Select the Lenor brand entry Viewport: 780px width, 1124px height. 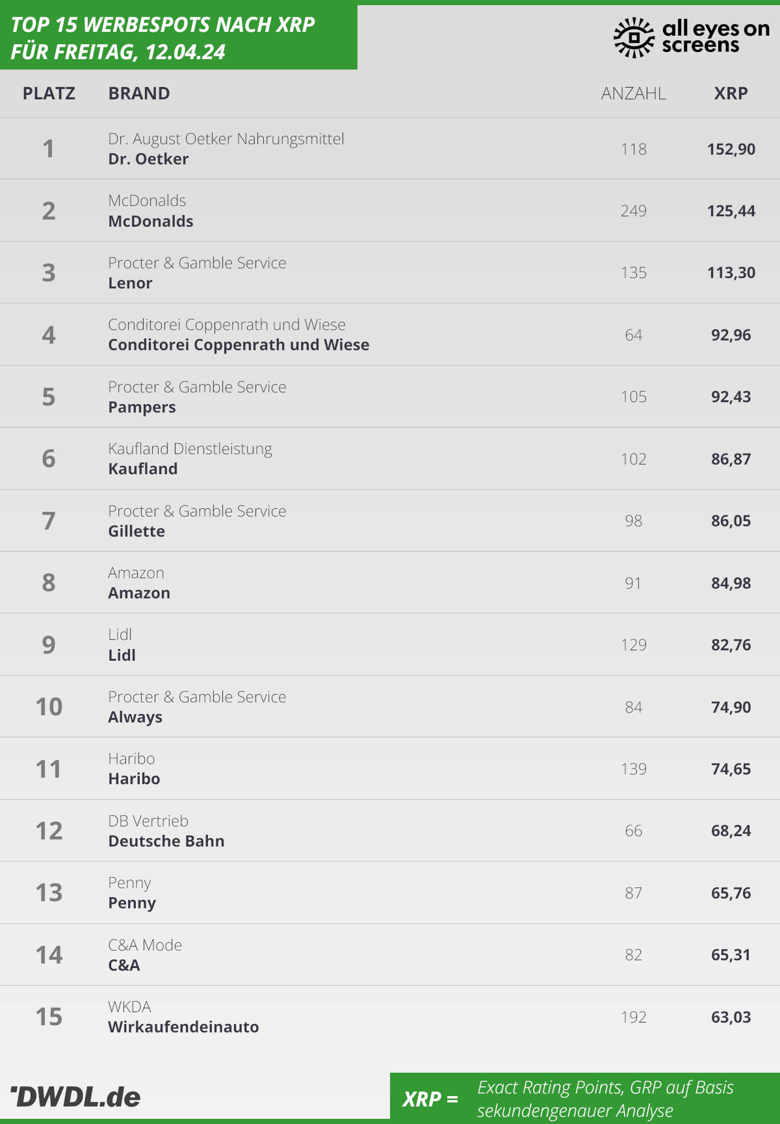coord(131,283)
